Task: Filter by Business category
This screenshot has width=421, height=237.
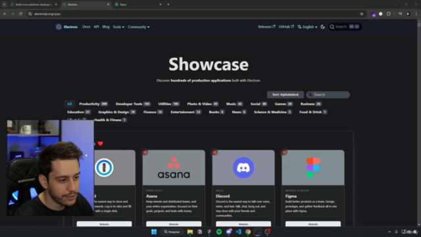Action: tap(310, 104)
